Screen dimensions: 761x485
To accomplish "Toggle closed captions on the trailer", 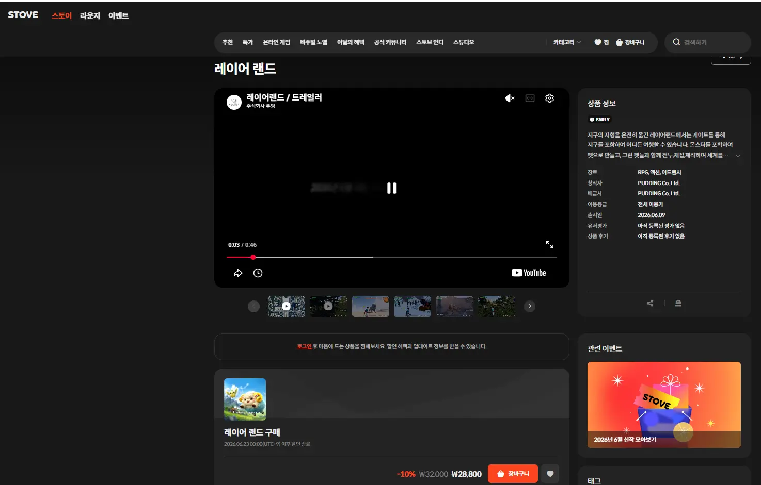I will point(530,98).
